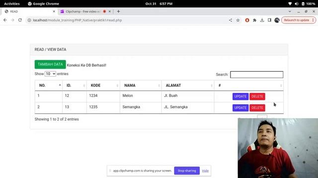
Task: Click DELETE for the Semangka row
Action: pos(257,108)
